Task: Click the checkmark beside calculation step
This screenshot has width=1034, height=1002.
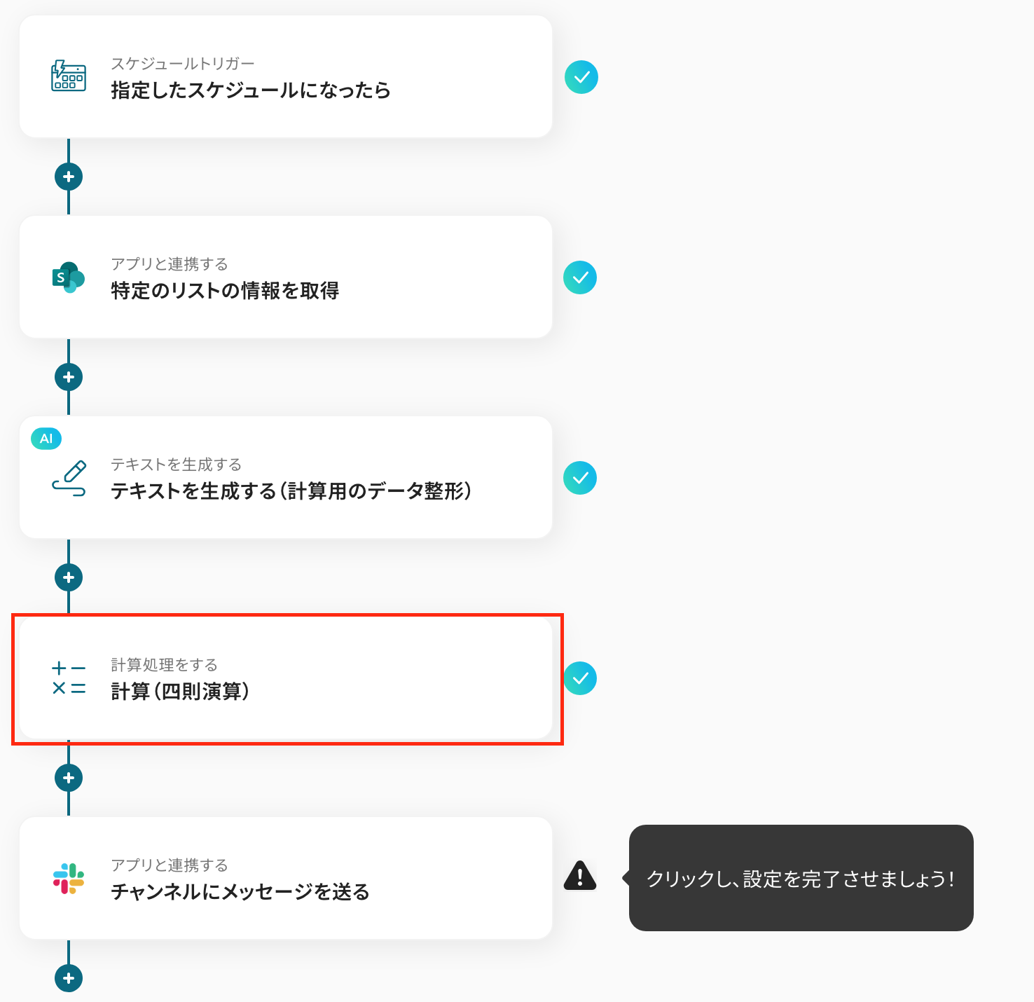Action: 580,678
